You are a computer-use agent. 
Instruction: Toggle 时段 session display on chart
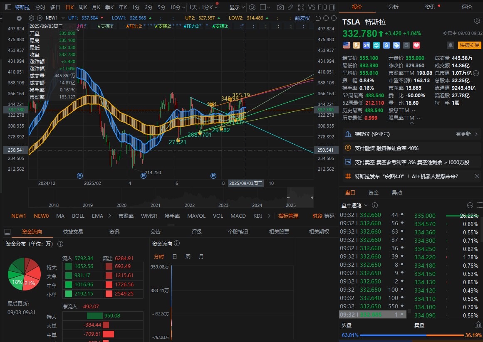[317, 216]
